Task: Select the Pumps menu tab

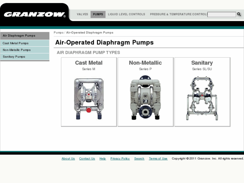Action: click(98, 14)
